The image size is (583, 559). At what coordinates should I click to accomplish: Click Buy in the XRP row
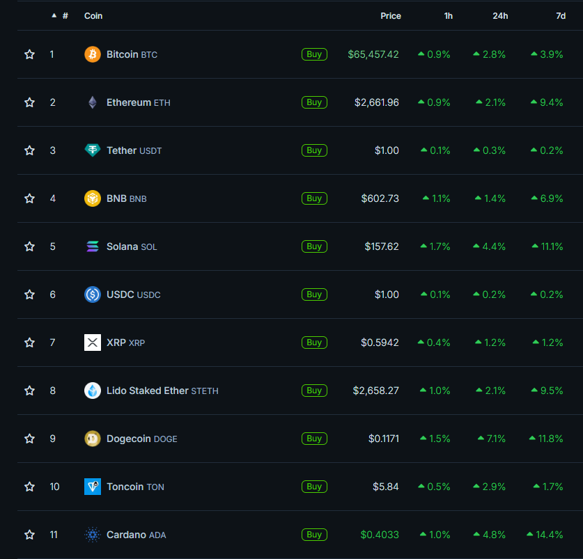314,343
